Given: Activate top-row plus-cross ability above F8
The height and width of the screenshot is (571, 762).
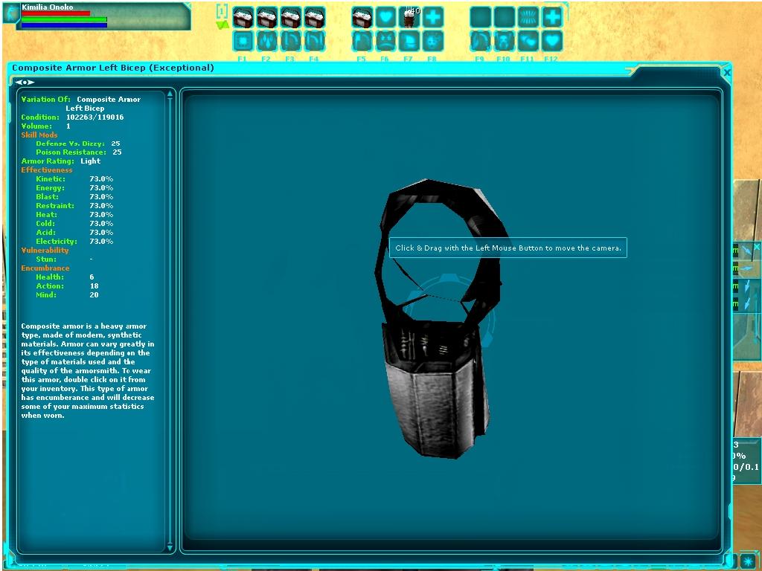Looking at the screenshot, I should point(432,18).
